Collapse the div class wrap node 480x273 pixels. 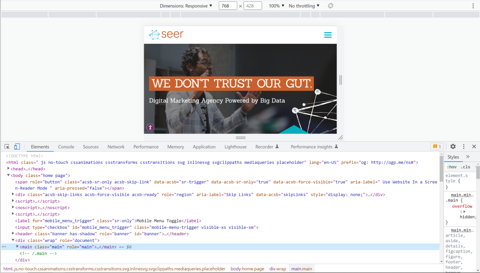(13, 240)
